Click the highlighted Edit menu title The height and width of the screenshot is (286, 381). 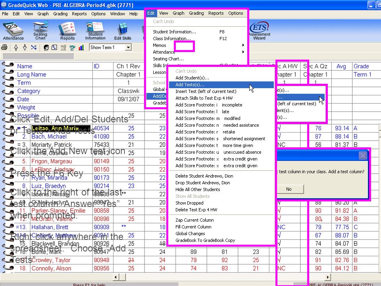(x=151, y=13)
